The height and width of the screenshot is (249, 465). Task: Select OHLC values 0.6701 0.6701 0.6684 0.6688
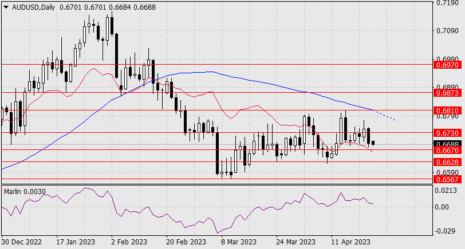[x=108, y=7]
